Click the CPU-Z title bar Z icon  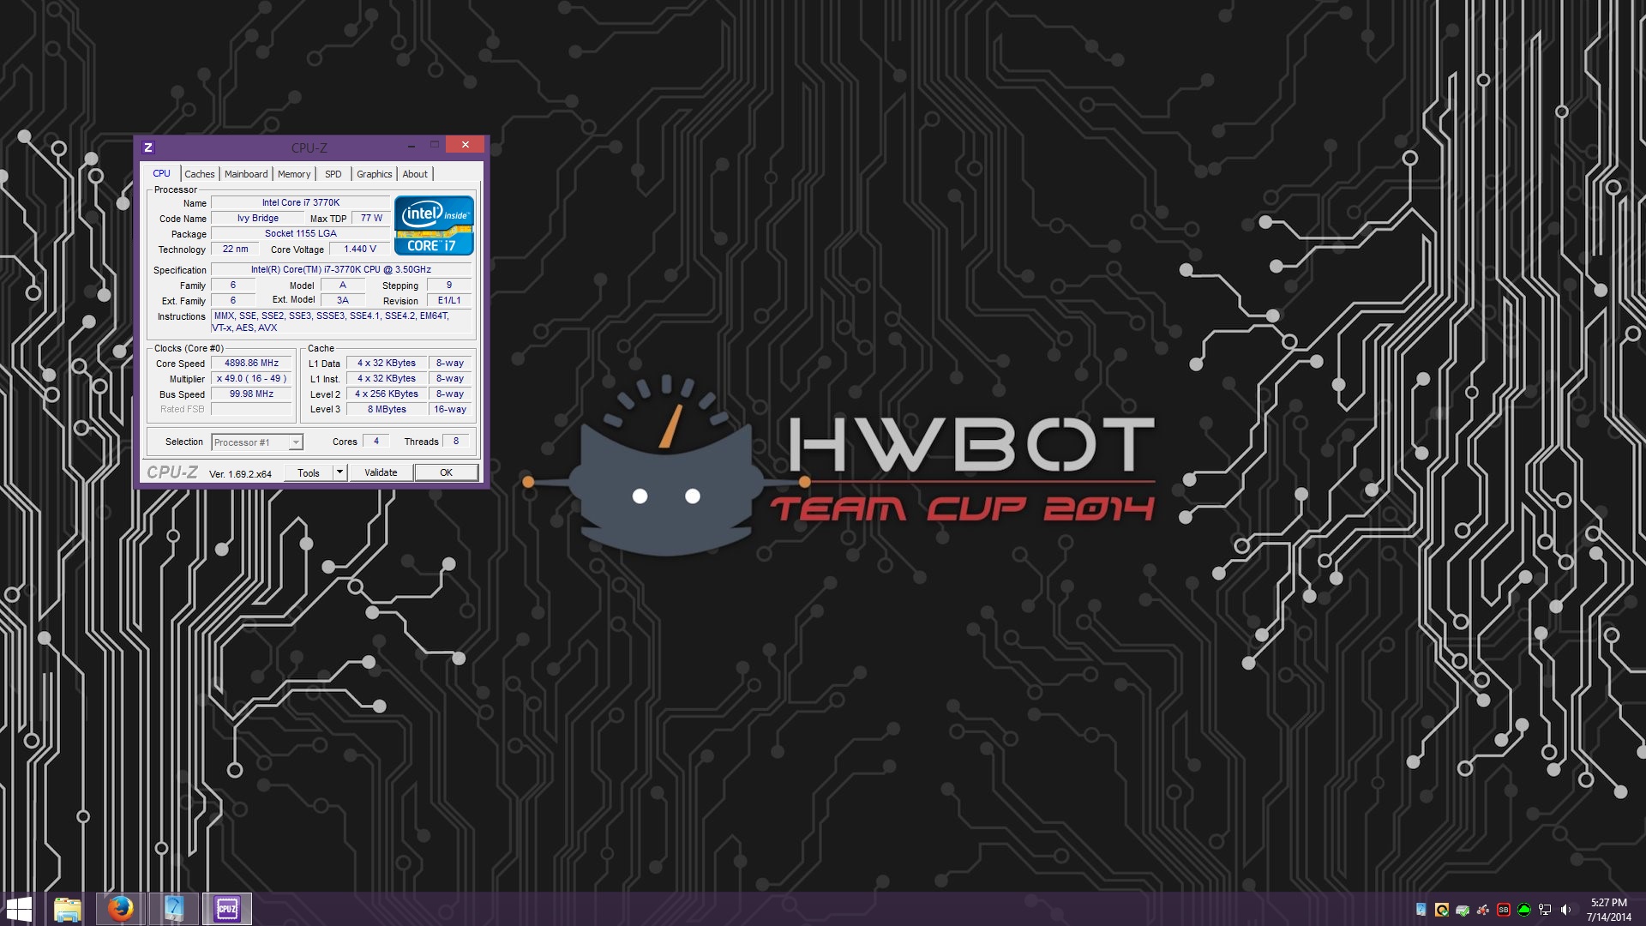click(x=148, y=147)
